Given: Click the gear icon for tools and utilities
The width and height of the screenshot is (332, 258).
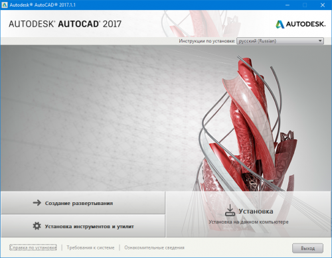Looking at the screenshot, I should pos(37,226).
